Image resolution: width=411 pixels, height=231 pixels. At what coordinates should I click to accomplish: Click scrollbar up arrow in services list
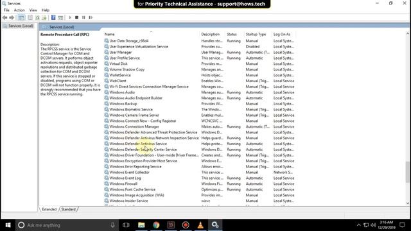tap(407, 33)
